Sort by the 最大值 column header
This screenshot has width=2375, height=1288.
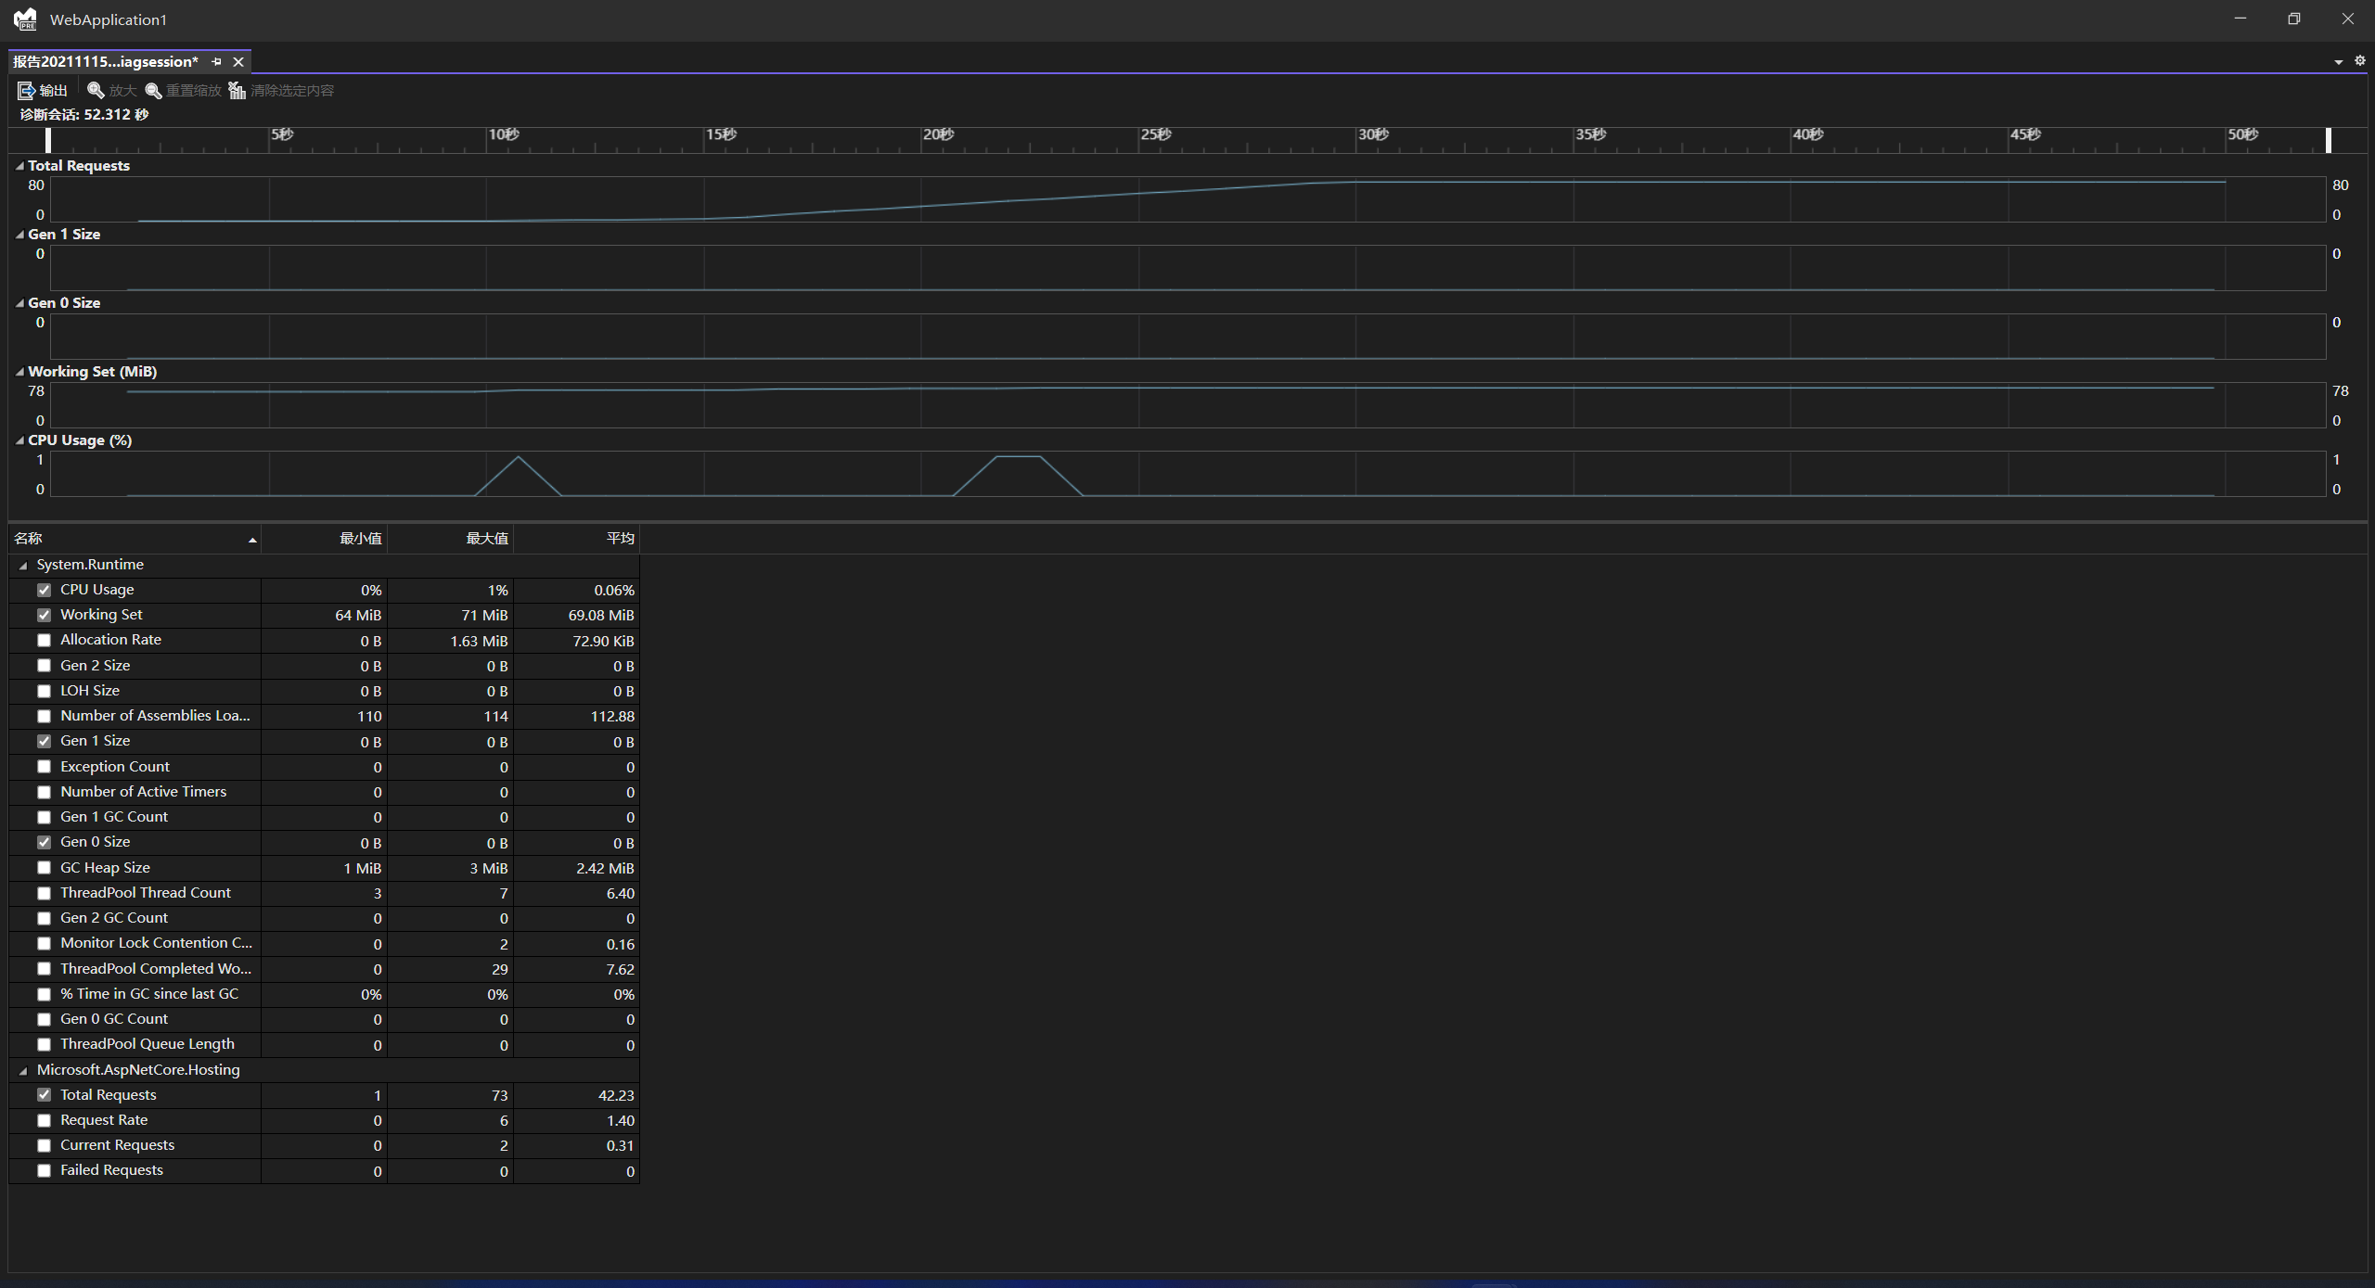coord(486,539)
